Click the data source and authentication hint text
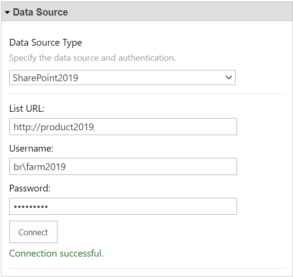Viewport: 293px width, 277px height. coord(92,58)
